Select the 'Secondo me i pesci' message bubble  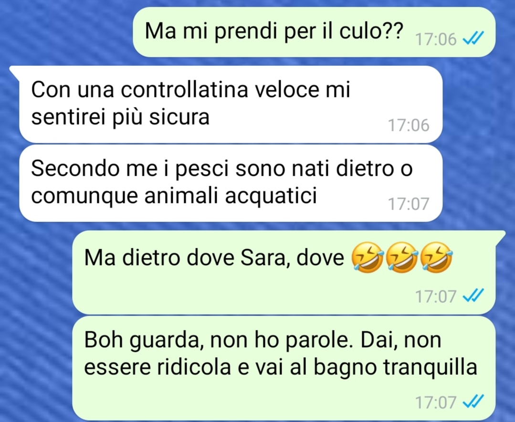tap(231, 183)
